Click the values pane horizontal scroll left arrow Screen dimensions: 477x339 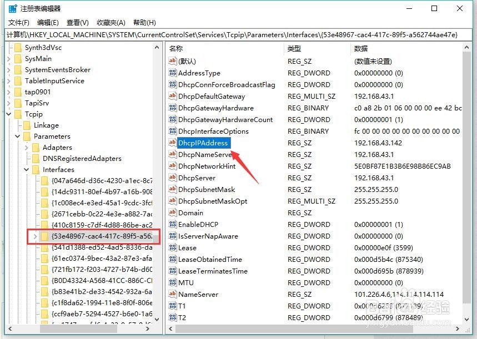pyautogui.click(x=170, y=328)
